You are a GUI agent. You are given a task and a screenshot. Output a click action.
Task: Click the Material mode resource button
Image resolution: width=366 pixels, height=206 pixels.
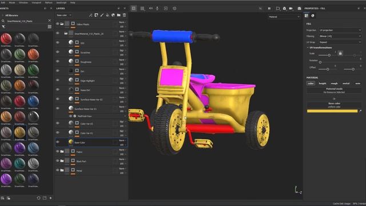click(334, 90)
